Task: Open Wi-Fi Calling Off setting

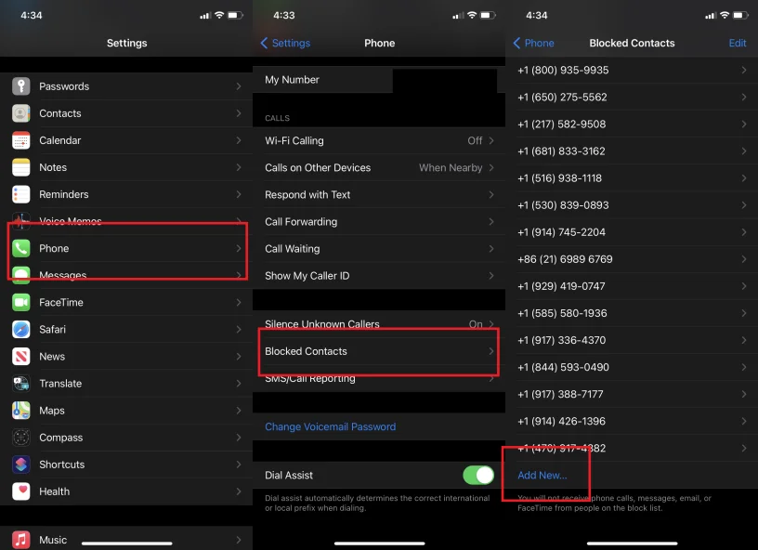Action: click(376, 140)
